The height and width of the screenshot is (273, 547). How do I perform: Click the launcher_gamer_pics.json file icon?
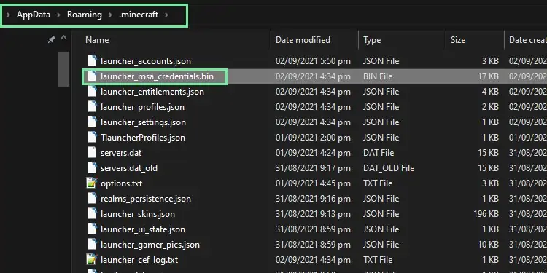(92, 245)
